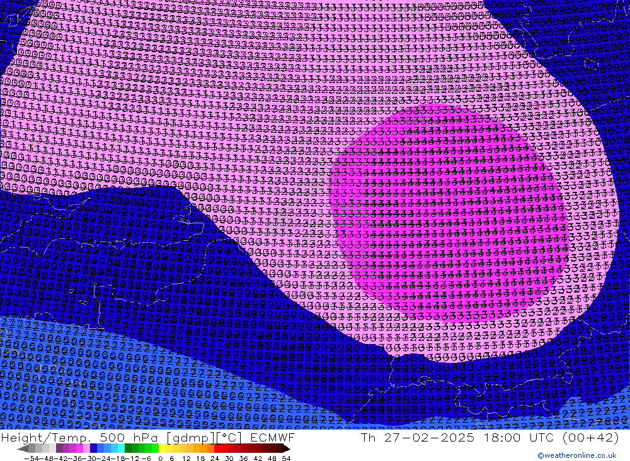
Task: Click the '-54' scale label
Action: [x=31, y=458]
